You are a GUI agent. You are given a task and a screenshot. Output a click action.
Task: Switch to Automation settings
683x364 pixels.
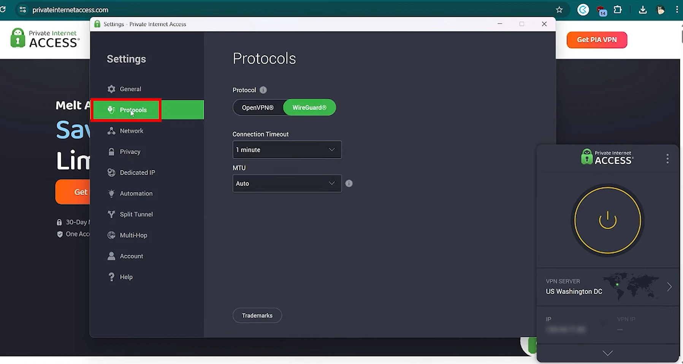[147, 193]
